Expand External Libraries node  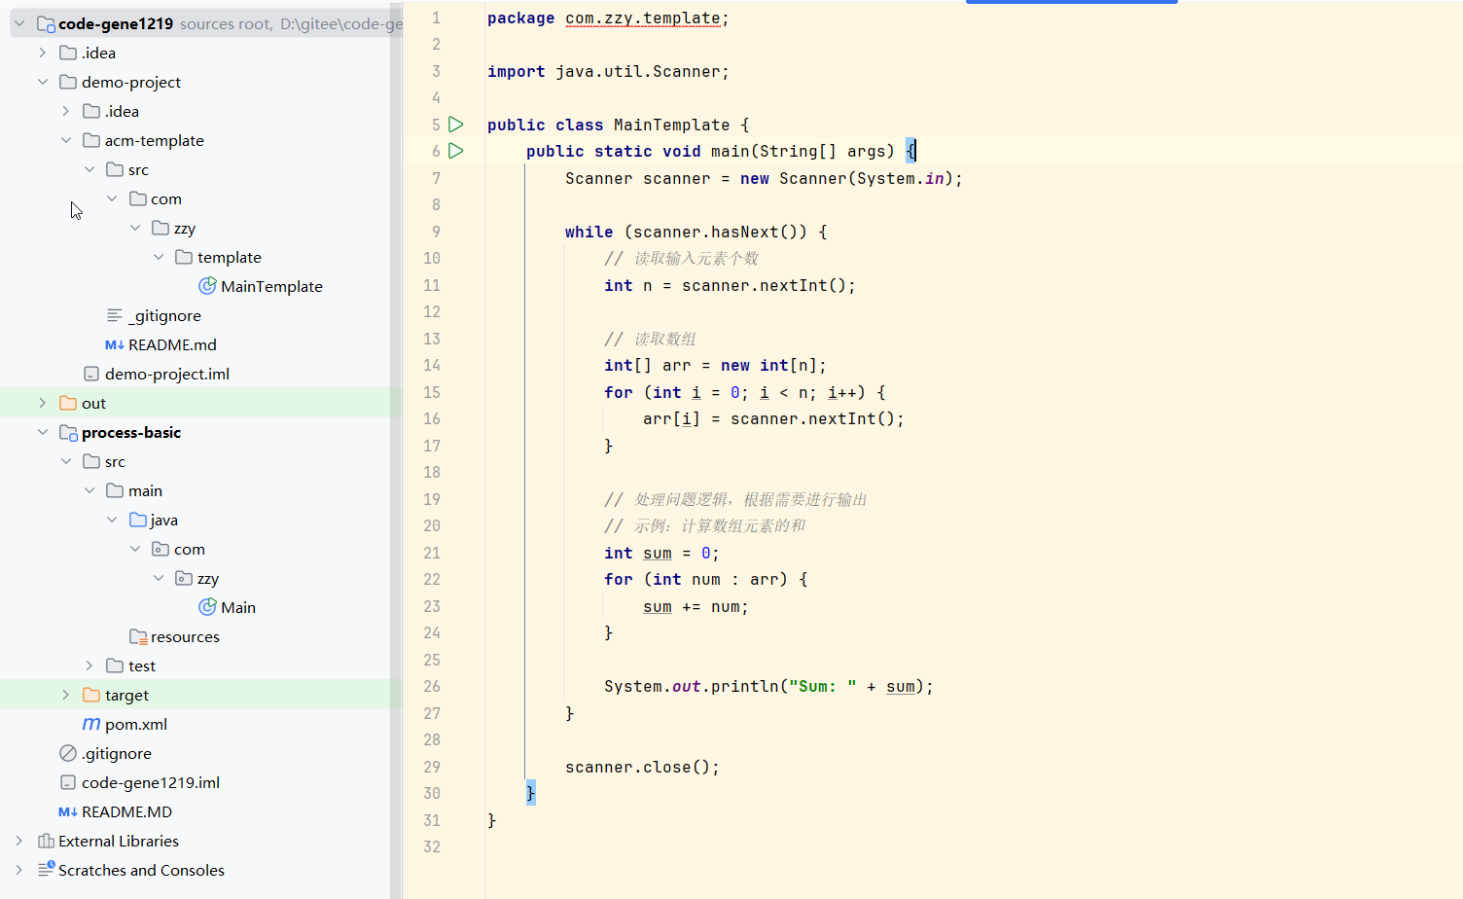19,841
